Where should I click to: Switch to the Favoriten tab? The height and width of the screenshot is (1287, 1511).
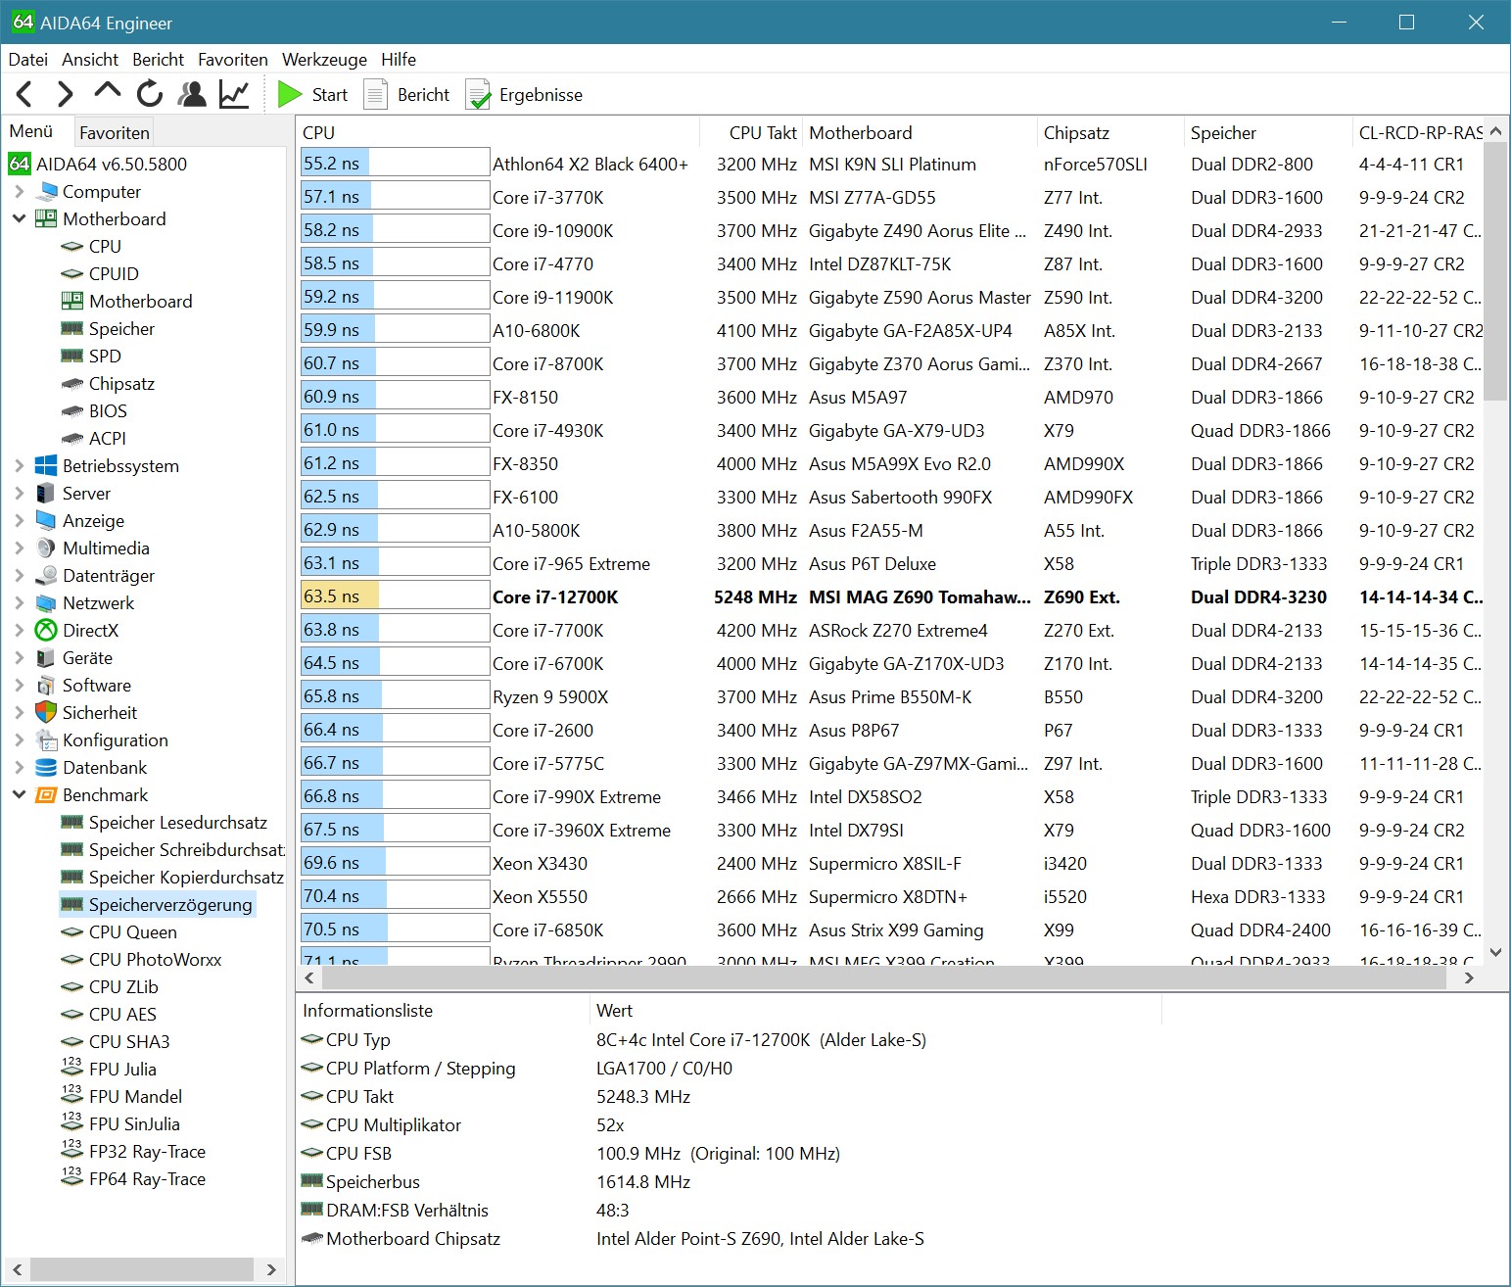115,132
